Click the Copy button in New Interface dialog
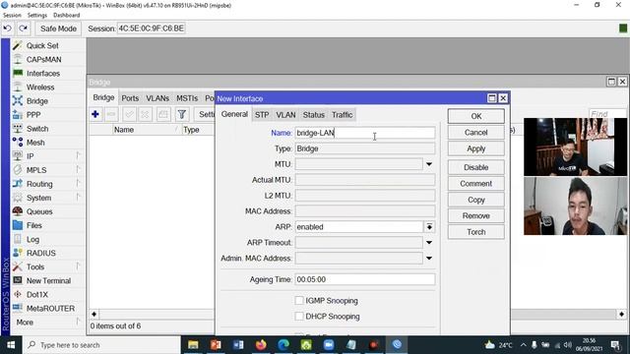Screen dimensions: 630x354 pyautogui.click(x=476, y=200)
